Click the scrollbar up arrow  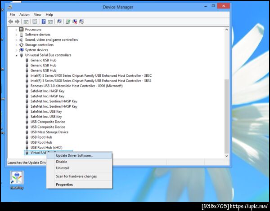227,30
